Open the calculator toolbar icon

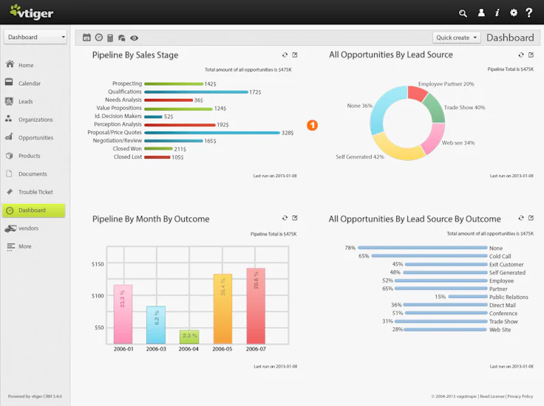[x=110, y=38]
